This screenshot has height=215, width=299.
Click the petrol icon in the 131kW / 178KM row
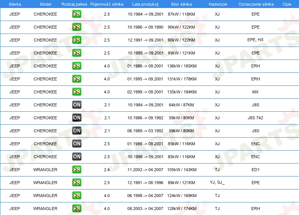click(76, 79)
